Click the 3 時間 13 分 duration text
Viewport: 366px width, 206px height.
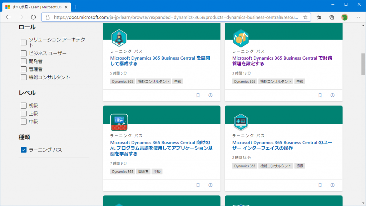pos(242,73)
